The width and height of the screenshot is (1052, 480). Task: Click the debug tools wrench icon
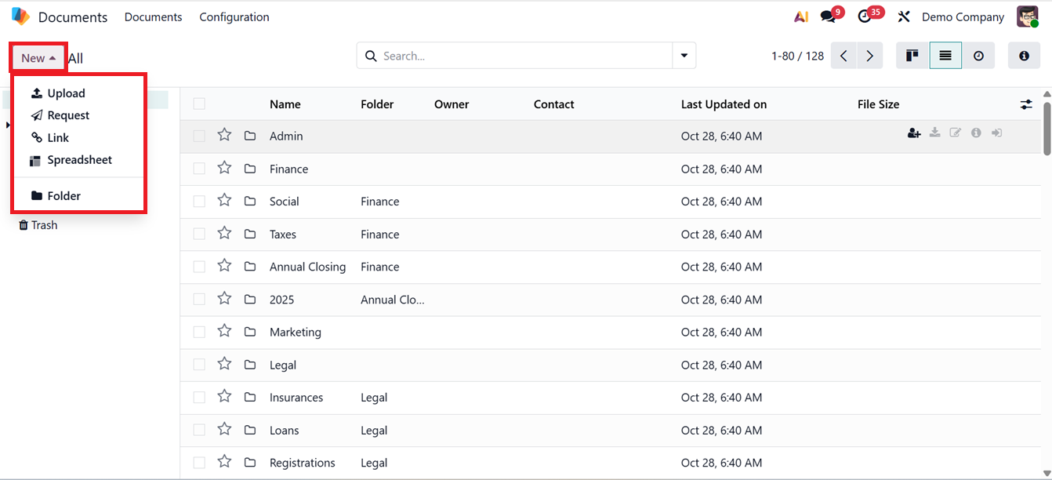click(904, 16)
